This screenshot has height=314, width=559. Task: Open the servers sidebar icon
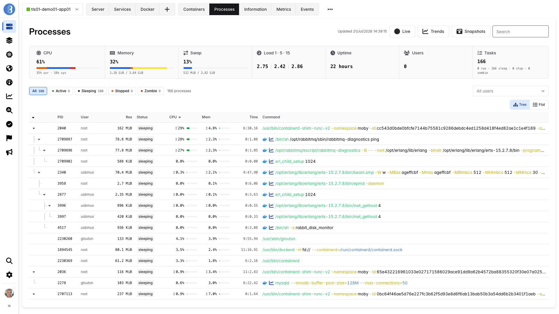point(9,26)
